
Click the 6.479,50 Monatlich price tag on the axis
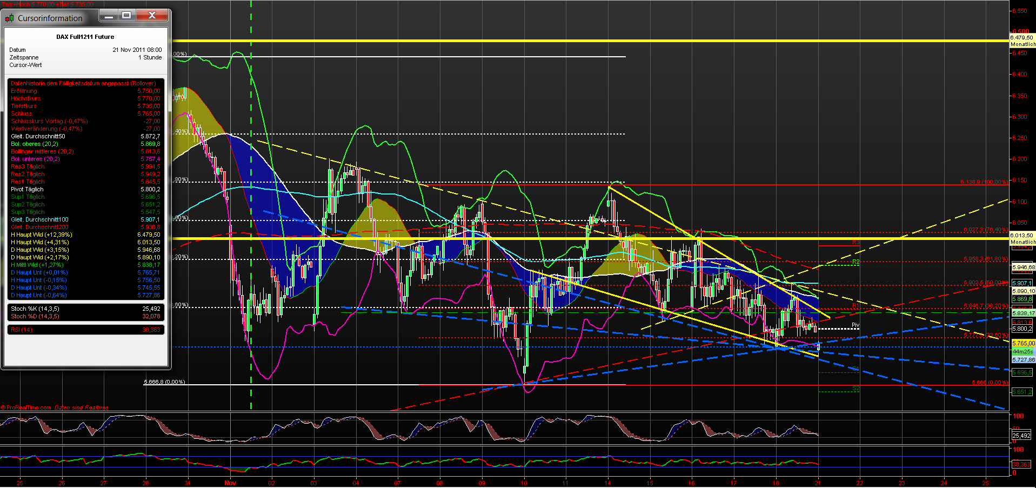[1022, 42]
